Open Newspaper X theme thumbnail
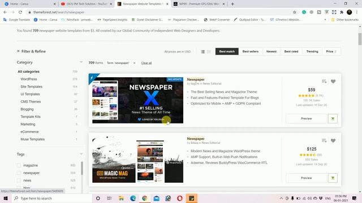This screenshot has height=203, width=362. (137, 100)
